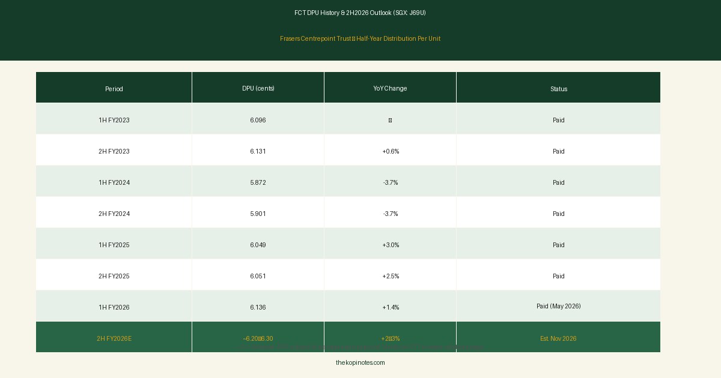
Task: Click the DPU value '6.096'
Action: 258,120
